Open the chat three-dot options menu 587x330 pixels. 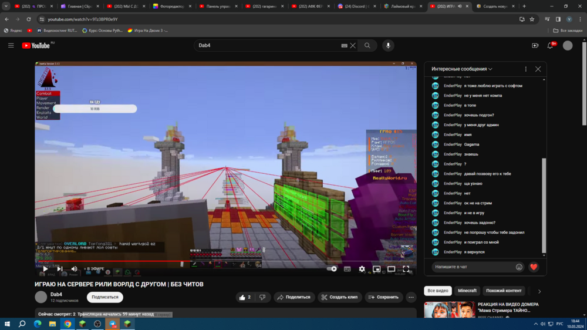point(525,69)
